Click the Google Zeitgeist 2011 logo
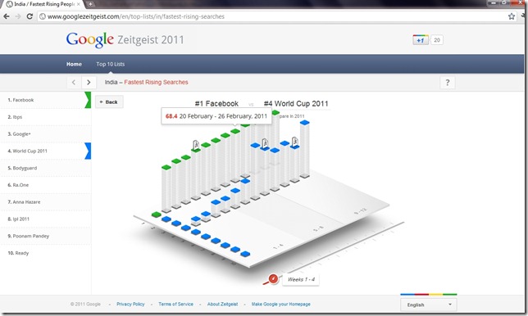The height and width of the screenshot is (316, 528). pos(125,39)
